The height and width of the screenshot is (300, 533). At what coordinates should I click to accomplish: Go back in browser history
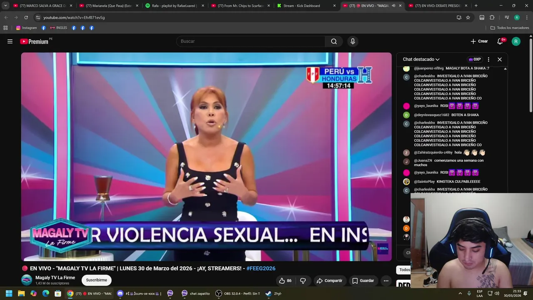tap(6, 17)
